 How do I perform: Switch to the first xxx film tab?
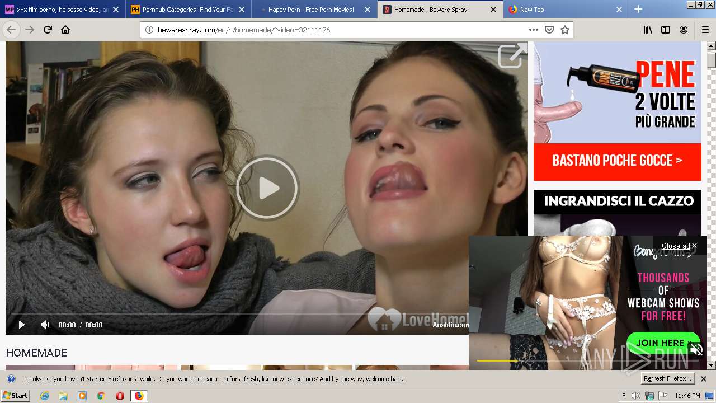click(63, 10)
